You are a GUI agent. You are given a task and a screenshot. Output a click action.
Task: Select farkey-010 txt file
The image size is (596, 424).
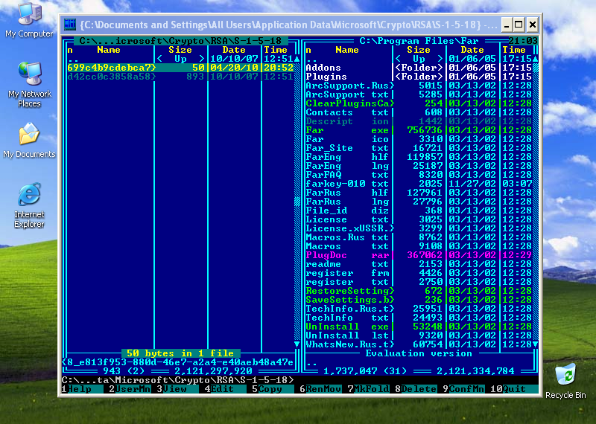[x=419, y=184]
